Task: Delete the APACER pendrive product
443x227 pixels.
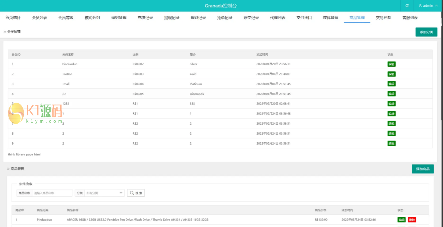Action: (412, 220)
